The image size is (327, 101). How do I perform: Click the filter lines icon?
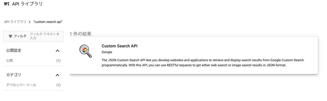point(10,36)
